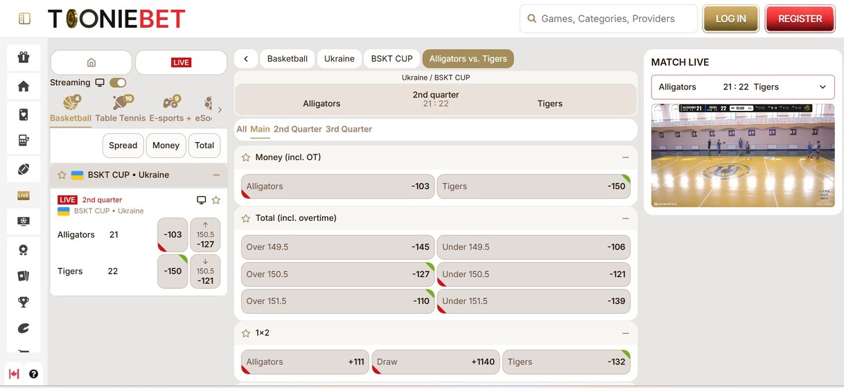Toggle the Streaming switch
Viewport: 844px width, 388px height.
118,82
